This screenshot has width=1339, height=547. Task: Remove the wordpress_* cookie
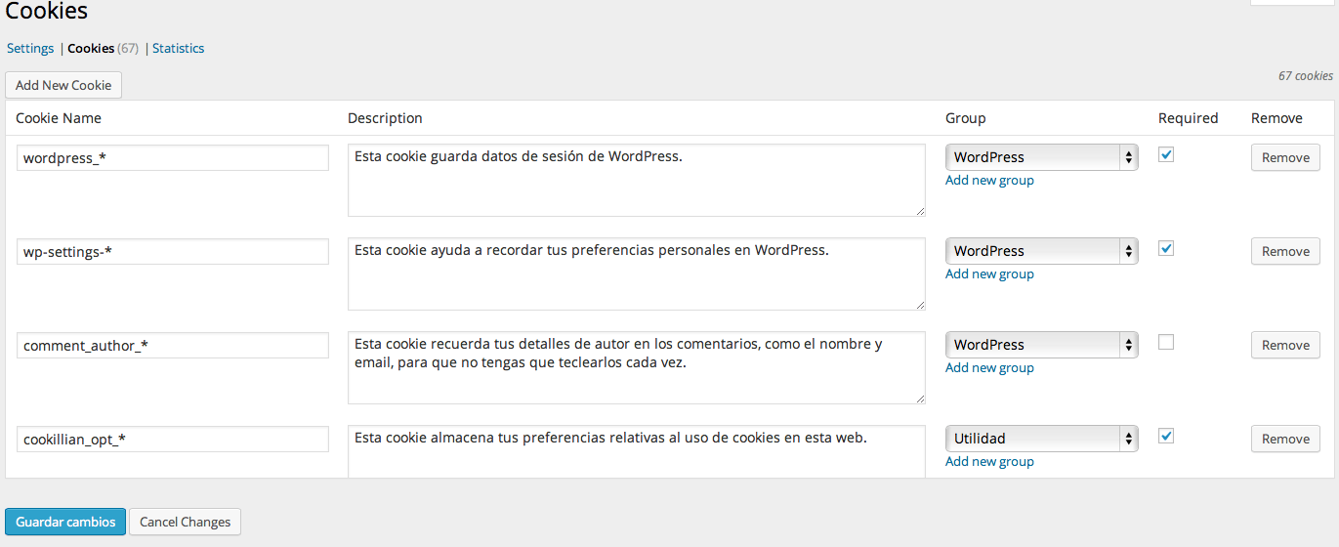coord(1285,157)
